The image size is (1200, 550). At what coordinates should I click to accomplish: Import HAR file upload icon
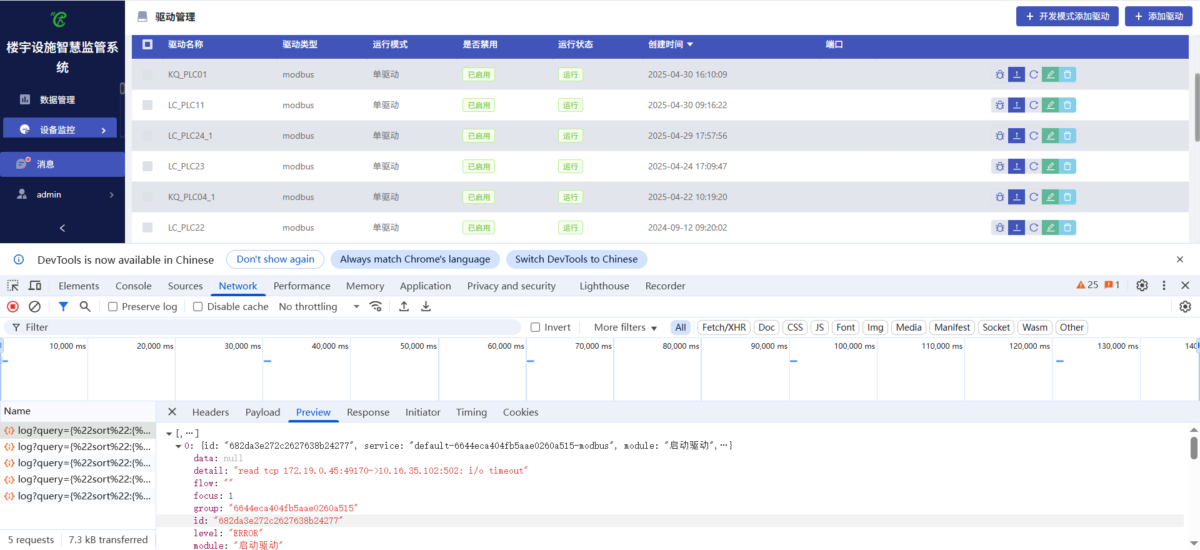point(404,306)
